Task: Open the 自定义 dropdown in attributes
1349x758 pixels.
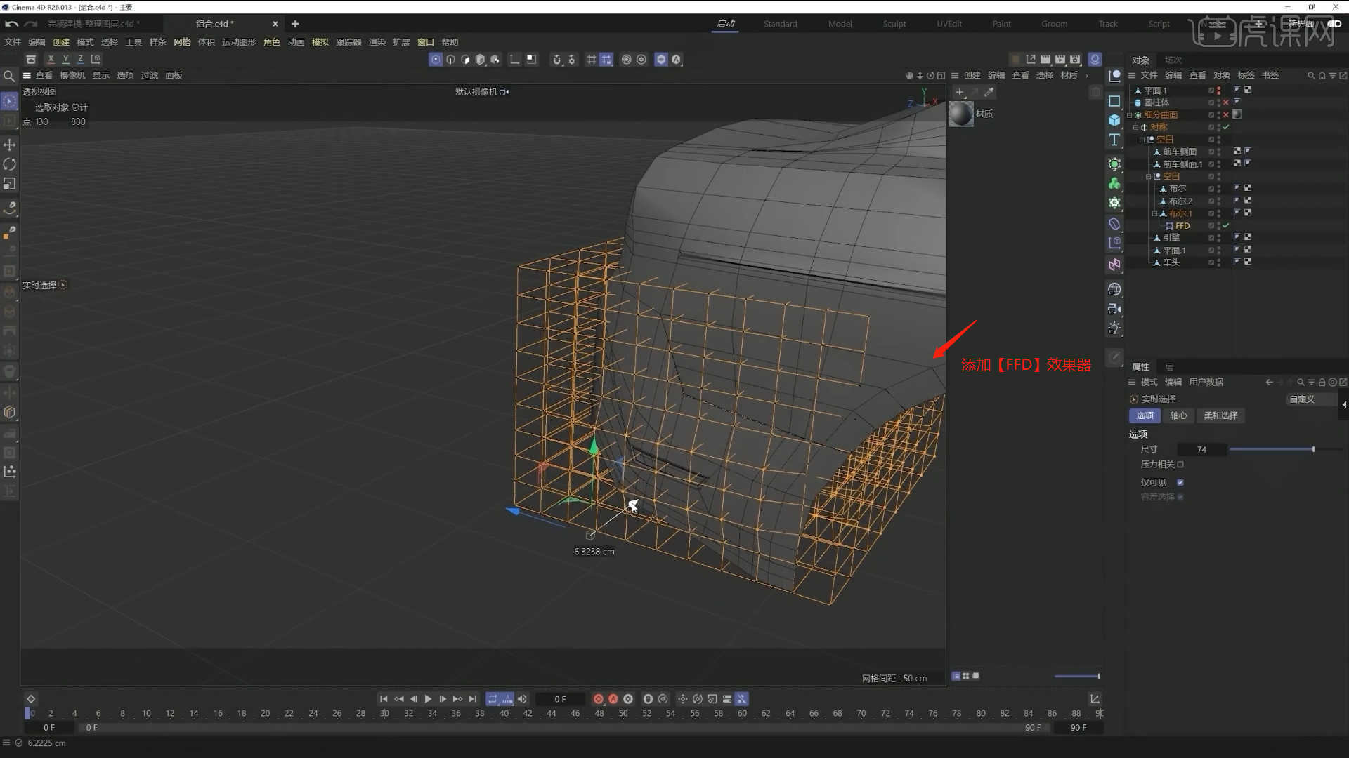Action: click(1311, 399)
